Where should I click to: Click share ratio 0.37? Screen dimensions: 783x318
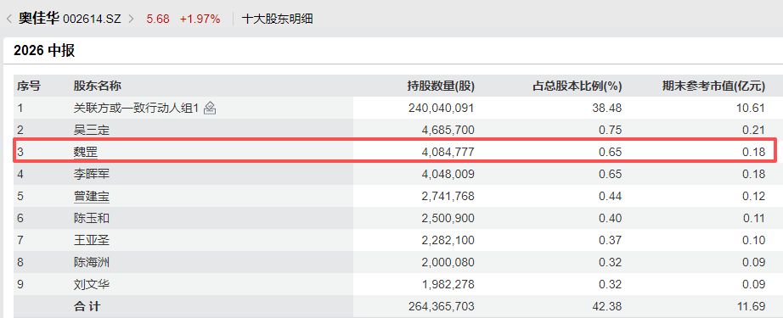coord(611,240)
